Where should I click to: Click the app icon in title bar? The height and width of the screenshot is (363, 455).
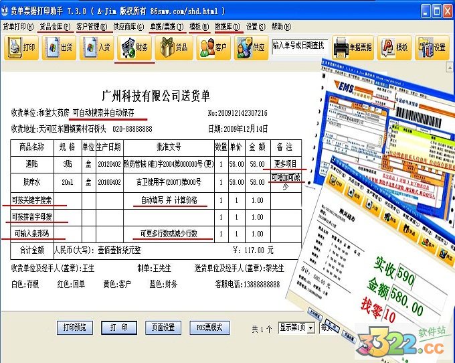coord(5,11)
